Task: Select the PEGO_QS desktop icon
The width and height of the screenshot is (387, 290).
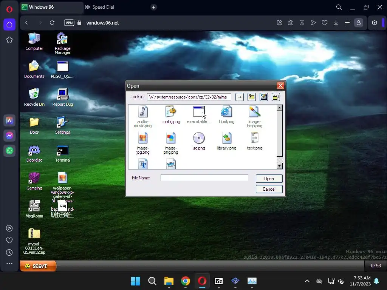Action: (62, 69)
